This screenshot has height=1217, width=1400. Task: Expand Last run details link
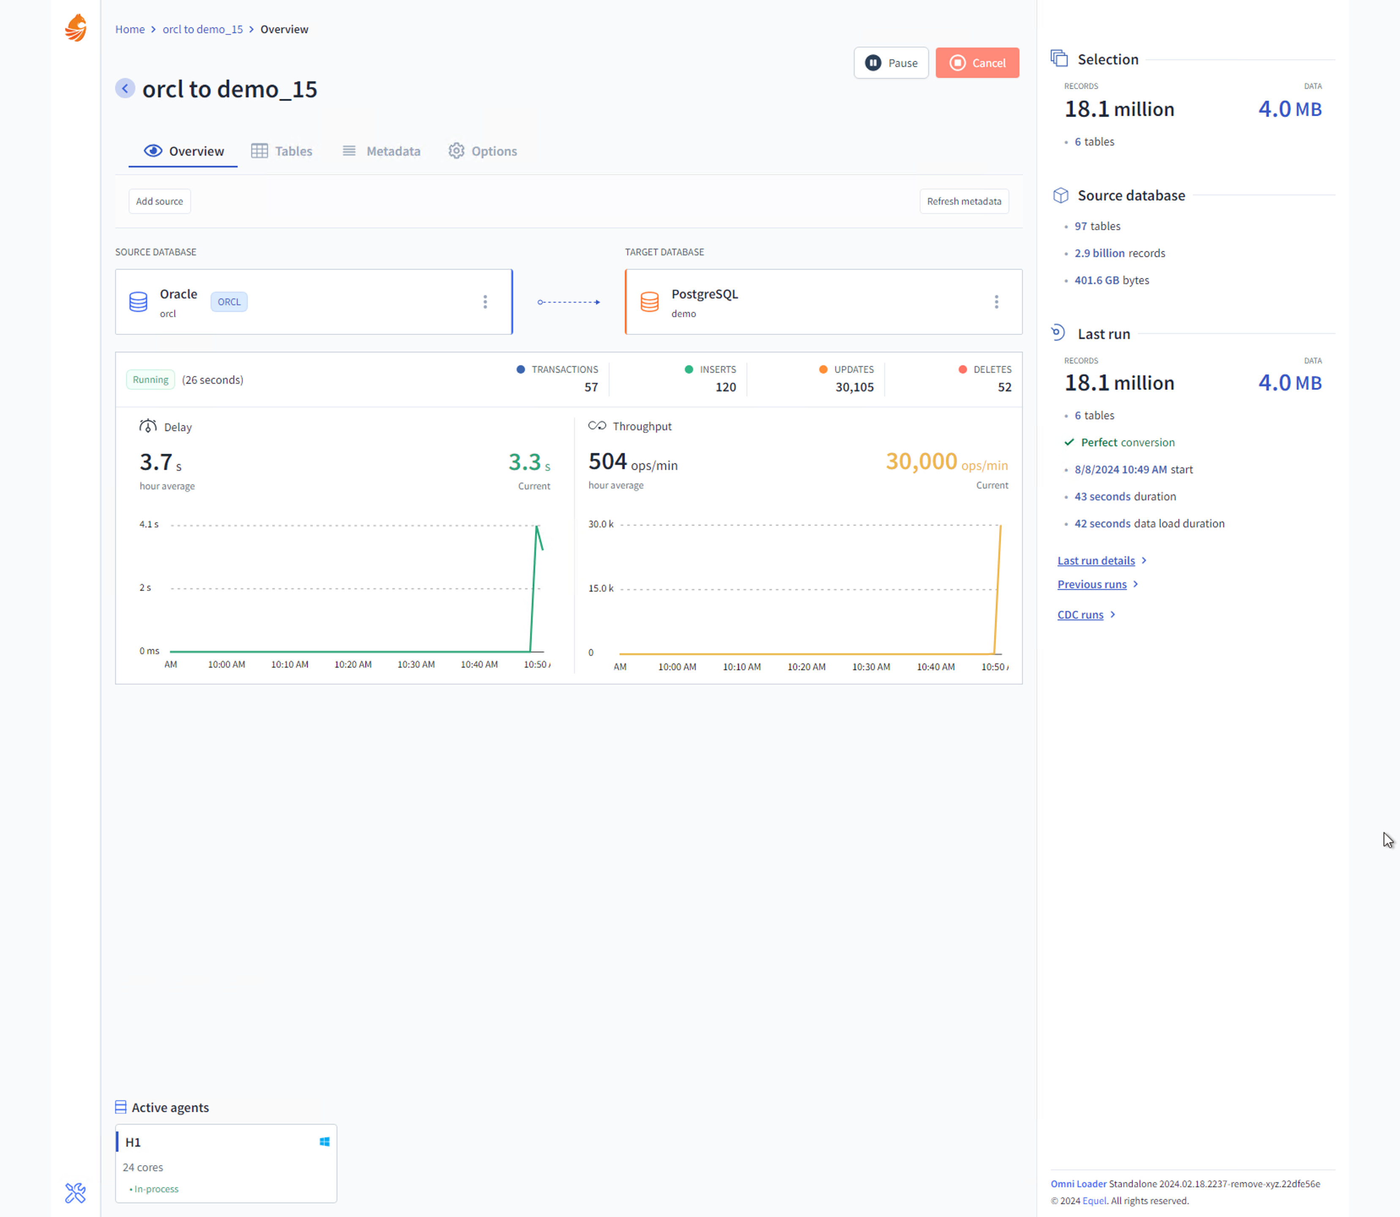1096,560
